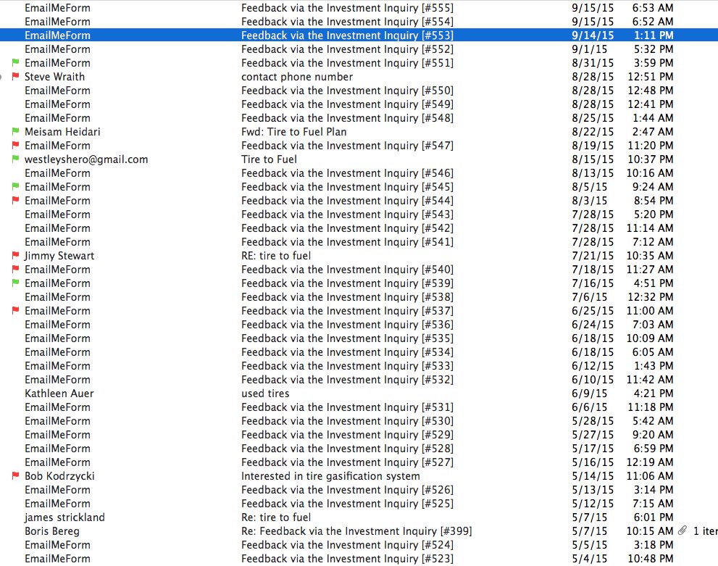Click red flag next to Steve Wraith
The width and height of the screenshot is (718, 566).
pos(15,77)
